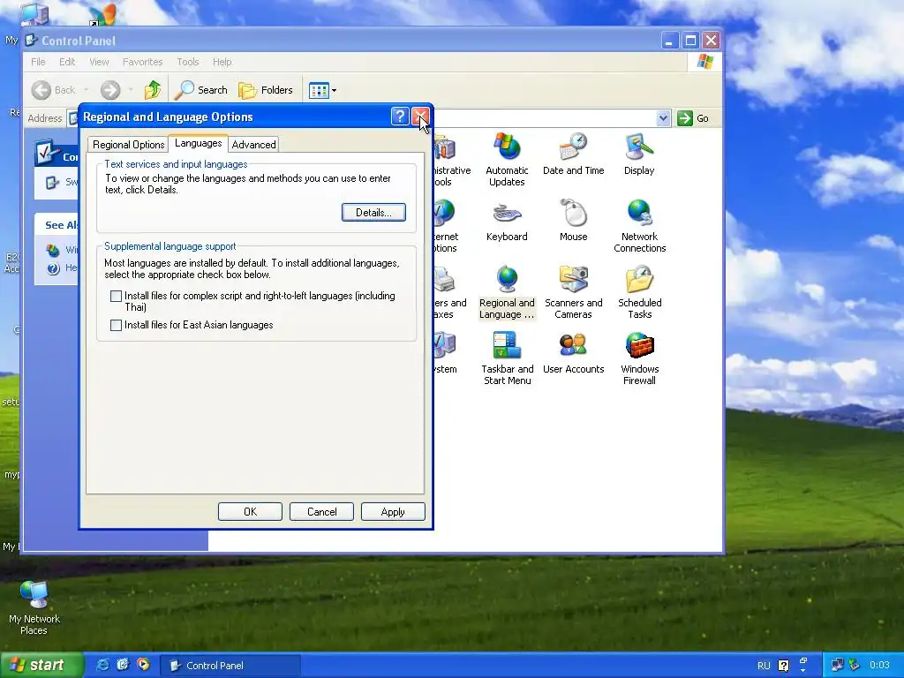The width and height of the screenshot is (904, 678).
Task: Click the taskbar clock
Action: point(880,666)
